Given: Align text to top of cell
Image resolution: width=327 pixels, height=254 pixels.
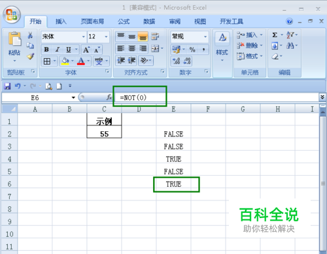Looking at the screenshot, I should 121,36.
